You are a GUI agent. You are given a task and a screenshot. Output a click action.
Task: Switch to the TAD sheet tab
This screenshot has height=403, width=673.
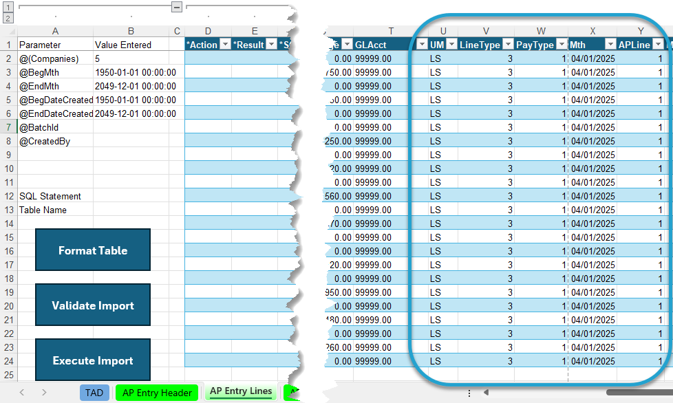(94, 393)
